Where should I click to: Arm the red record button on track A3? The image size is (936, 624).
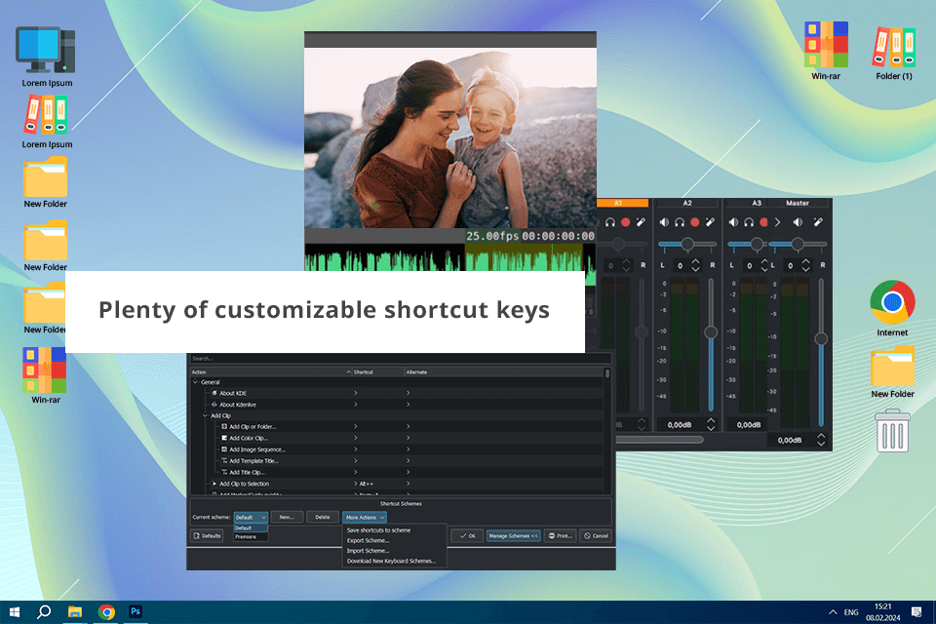[x=763, y=222]
